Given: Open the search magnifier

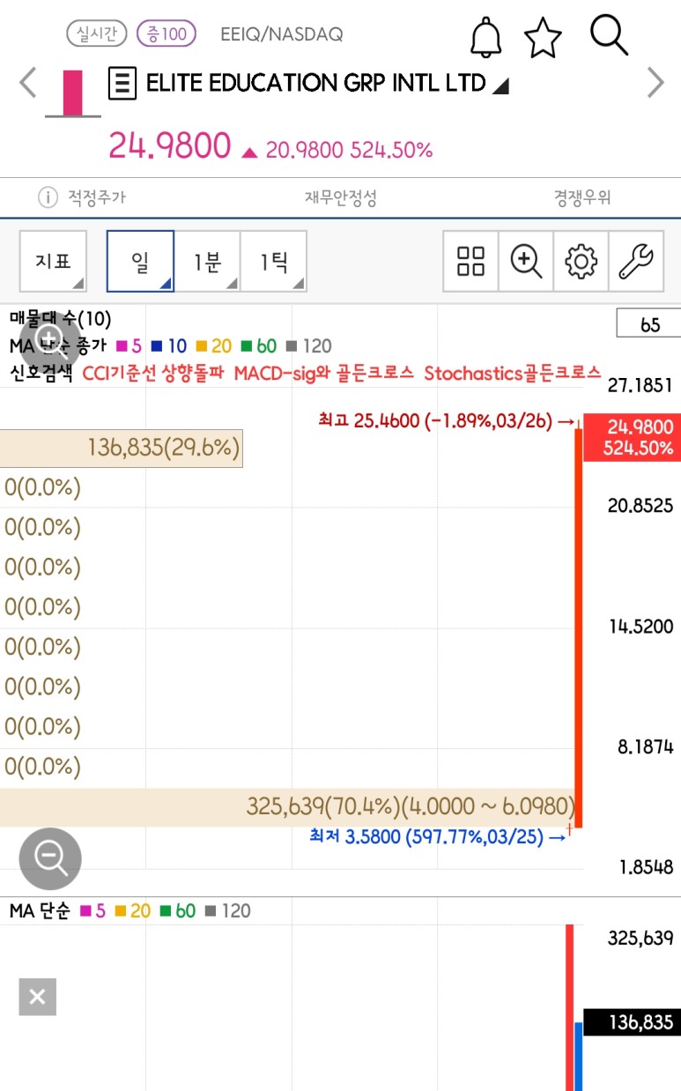Looking at the screenshot, I should pyautogui.click(x=609, y=35).
